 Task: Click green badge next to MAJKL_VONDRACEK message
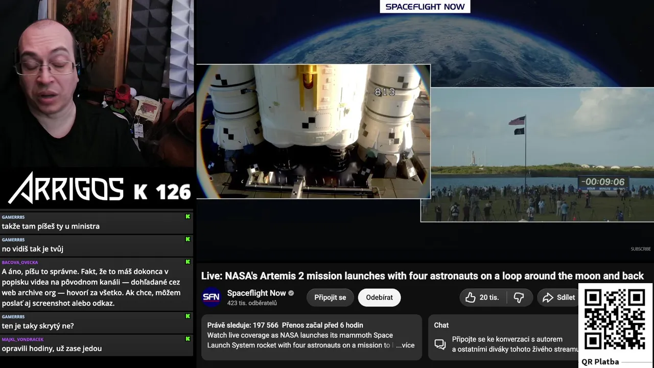pos(188,339)
